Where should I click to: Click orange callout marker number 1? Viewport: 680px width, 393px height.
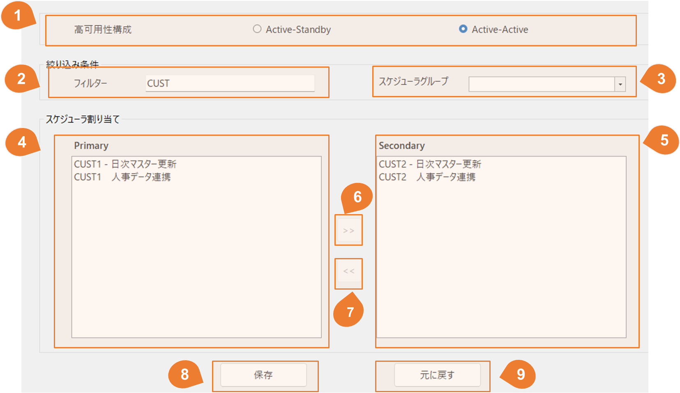(x=17, y=16)
